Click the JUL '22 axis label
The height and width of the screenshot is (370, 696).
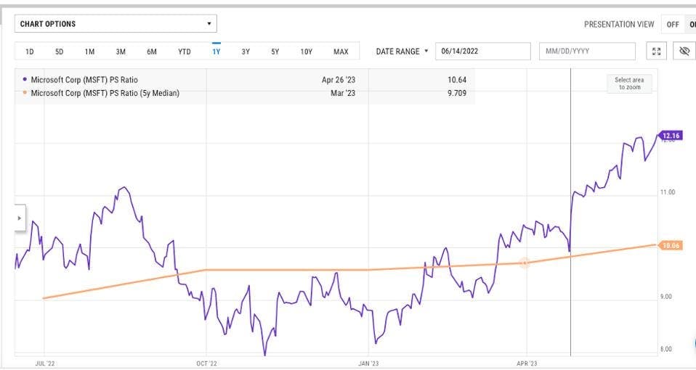pos(45,363)
